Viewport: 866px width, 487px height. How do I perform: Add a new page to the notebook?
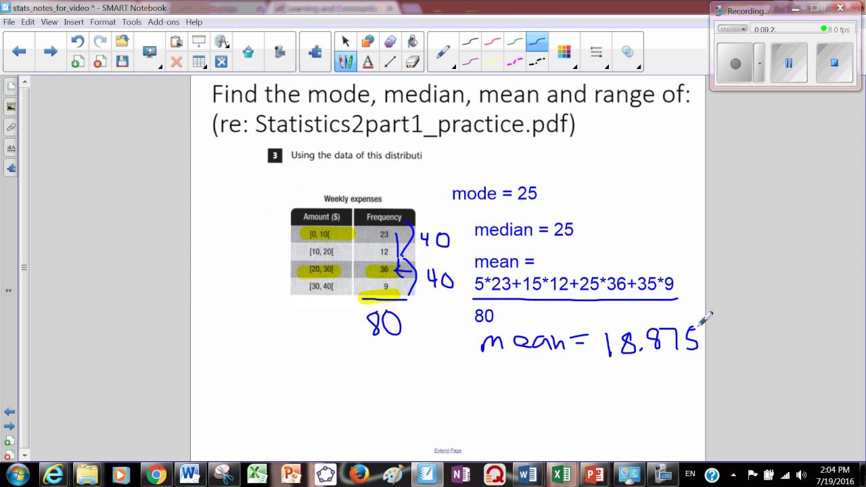tap(78, 62)
